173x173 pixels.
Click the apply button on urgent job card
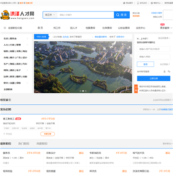click(x=48, y=134)
